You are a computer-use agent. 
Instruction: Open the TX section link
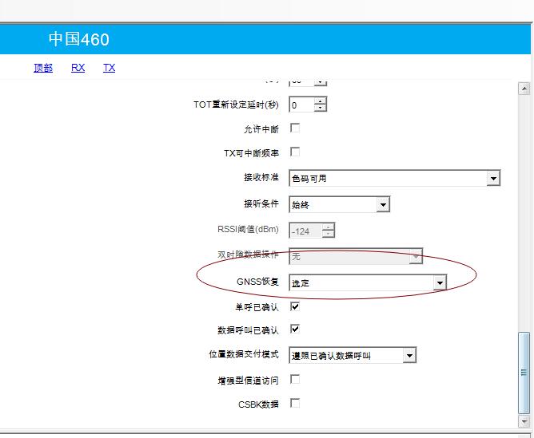109,68
